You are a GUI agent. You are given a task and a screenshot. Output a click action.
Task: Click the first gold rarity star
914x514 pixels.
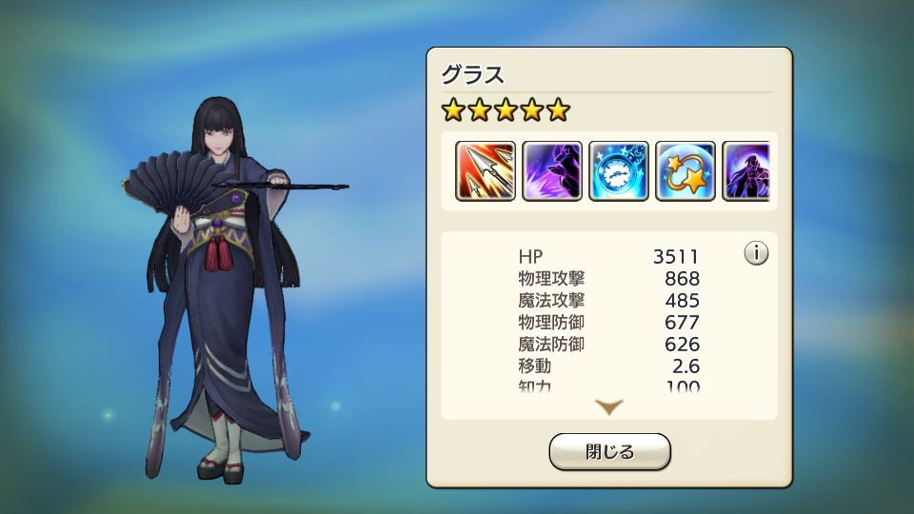(x=453, y=109)
